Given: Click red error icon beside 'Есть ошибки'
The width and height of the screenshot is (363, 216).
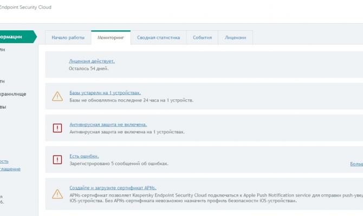Looking at the screenshot, I should point(57,159).
